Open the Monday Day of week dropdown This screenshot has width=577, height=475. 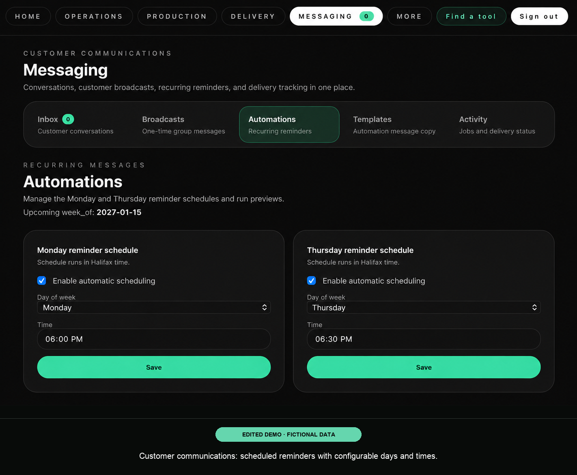pos(154,307)
